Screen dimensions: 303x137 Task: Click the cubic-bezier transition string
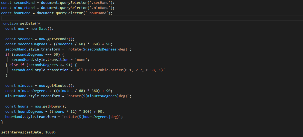[120, 70]
